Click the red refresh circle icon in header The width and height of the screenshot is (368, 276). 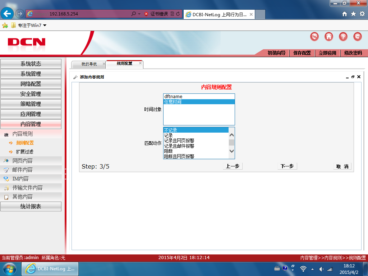click(314, 37)
